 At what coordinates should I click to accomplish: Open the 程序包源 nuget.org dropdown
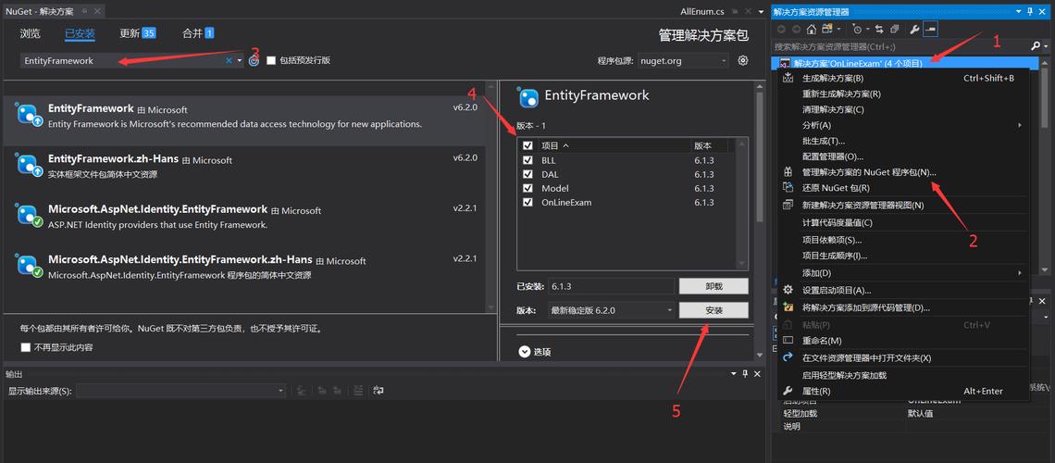[x=683, y=60]
